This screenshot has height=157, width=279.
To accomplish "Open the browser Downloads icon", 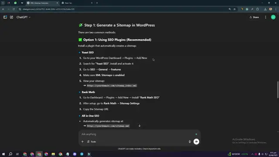I will click(265, 9).
